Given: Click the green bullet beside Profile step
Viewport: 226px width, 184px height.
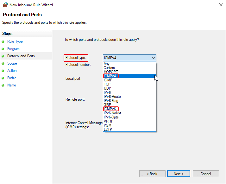Looking at the screenshot, I should [3, 78].
